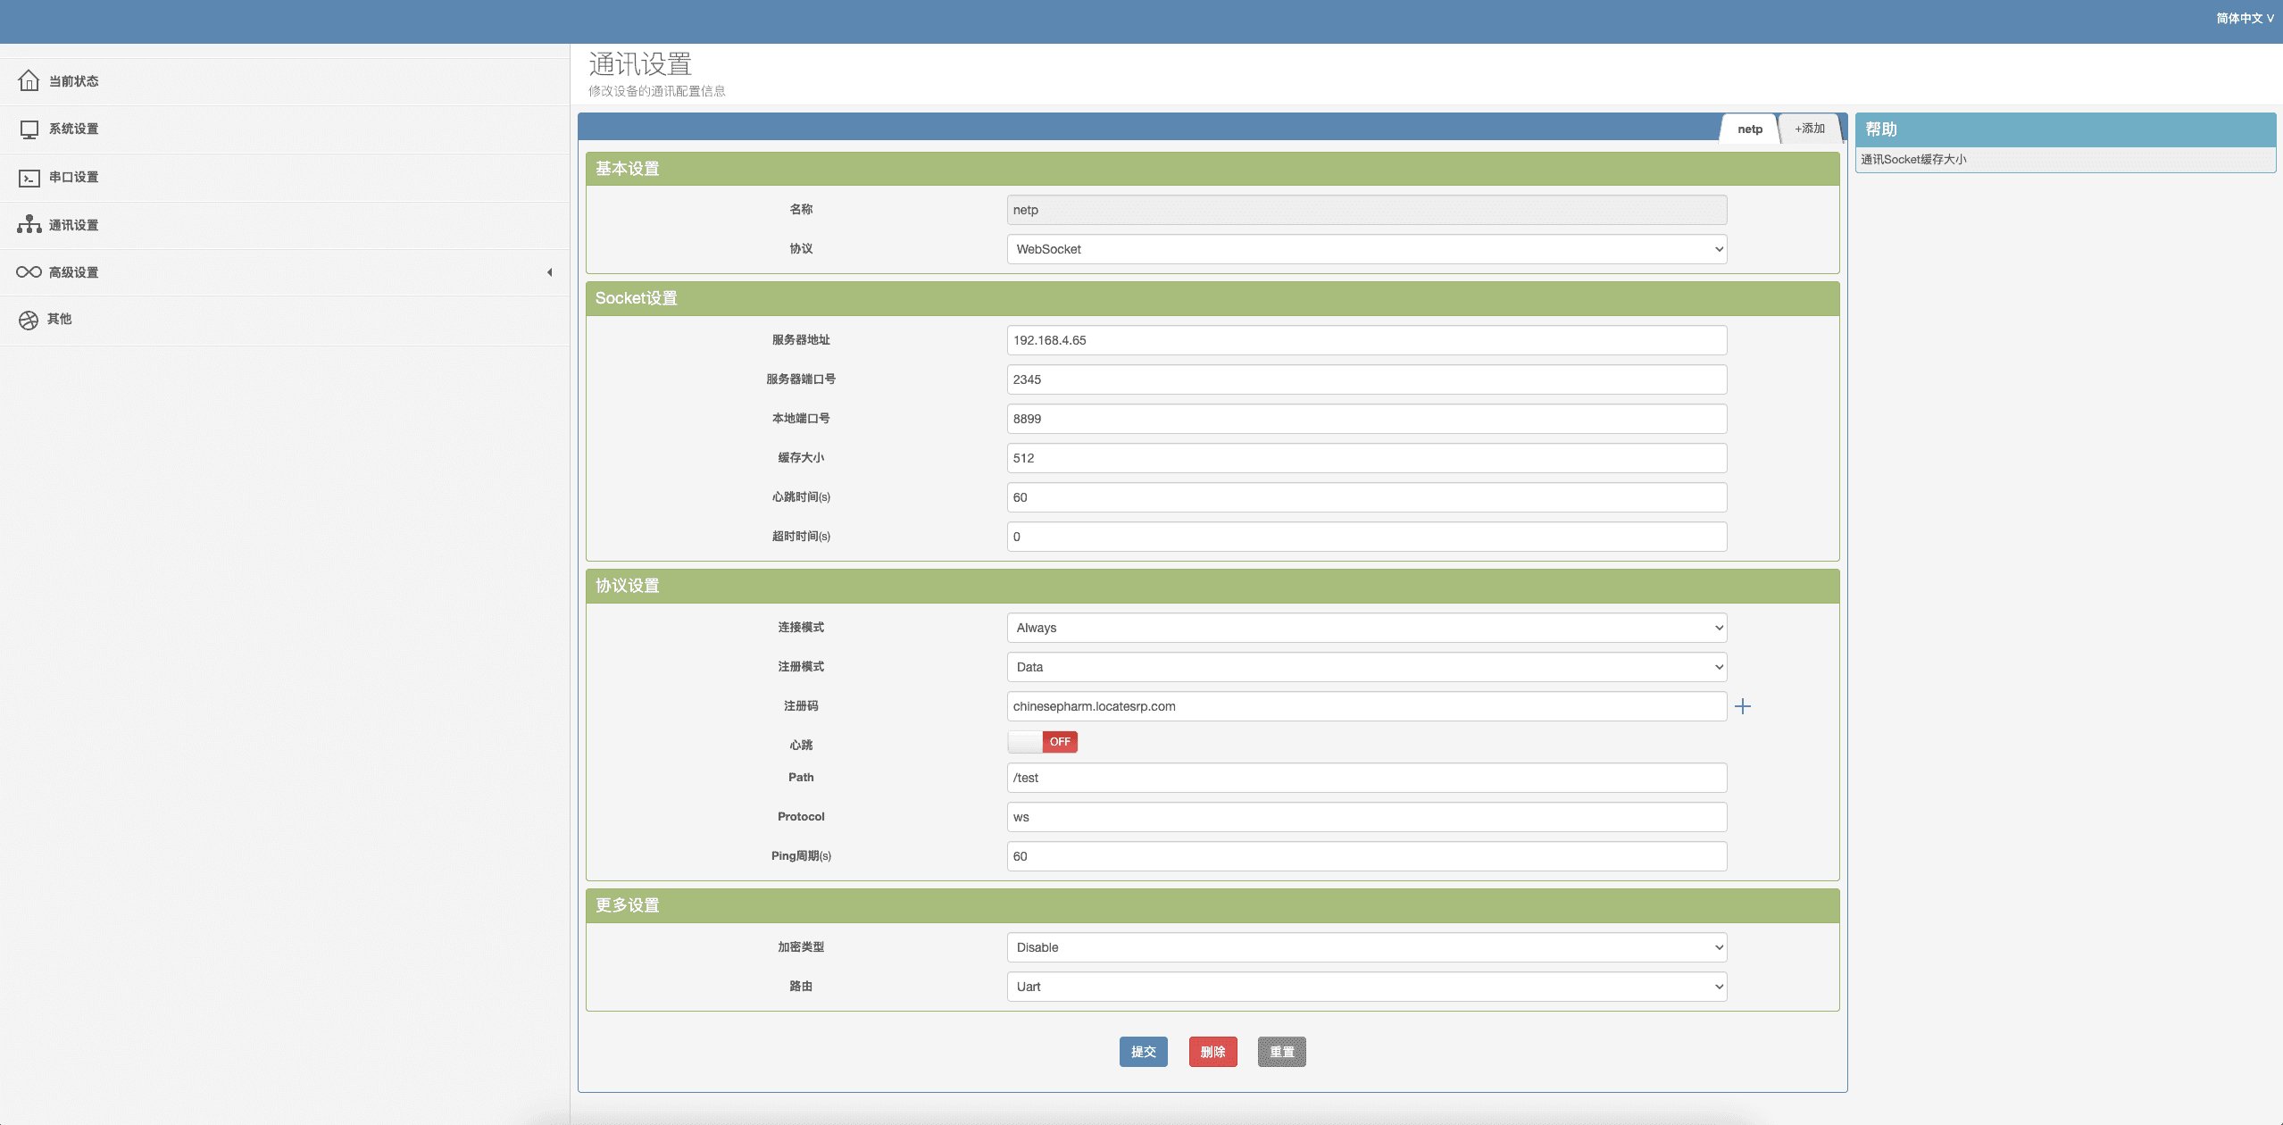Image resolution: width=2283 pixels, height=1125 pixels.
Task: Click the blue plus icon beside 注册码
Action: click(x=1742, y=706)
